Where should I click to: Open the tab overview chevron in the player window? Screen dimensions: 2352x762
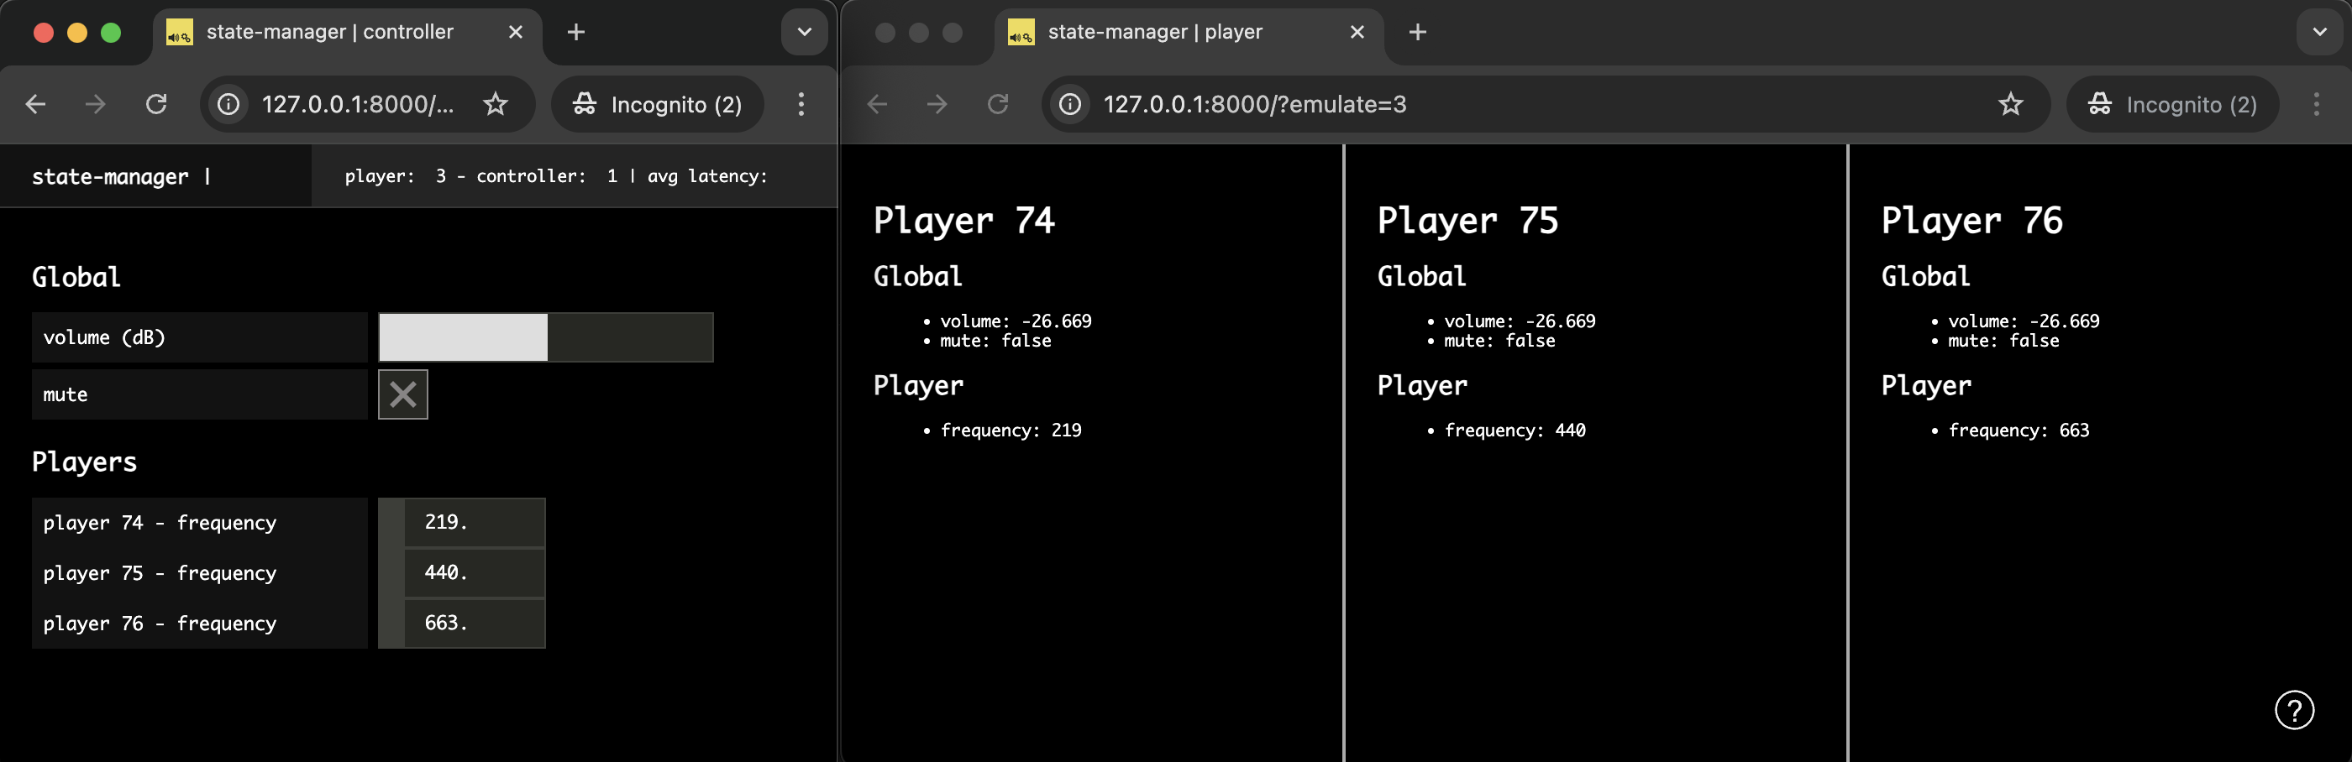(x=2318, y=31)
